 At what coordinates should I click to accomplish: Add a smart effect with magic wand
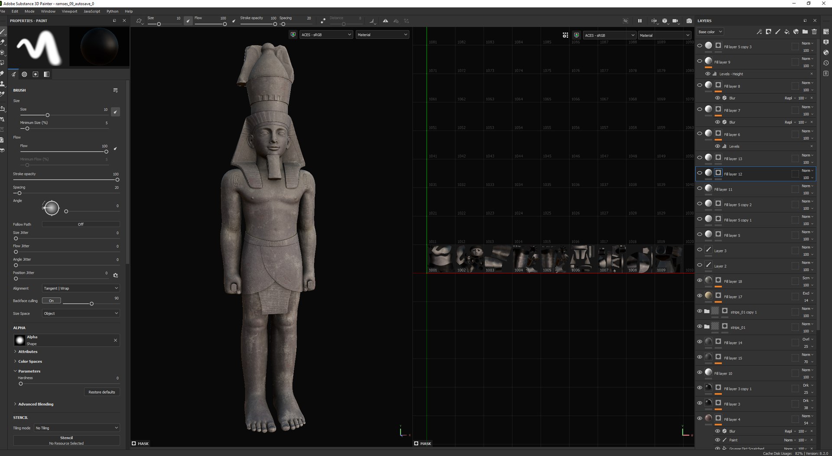(x=759, y=32)
